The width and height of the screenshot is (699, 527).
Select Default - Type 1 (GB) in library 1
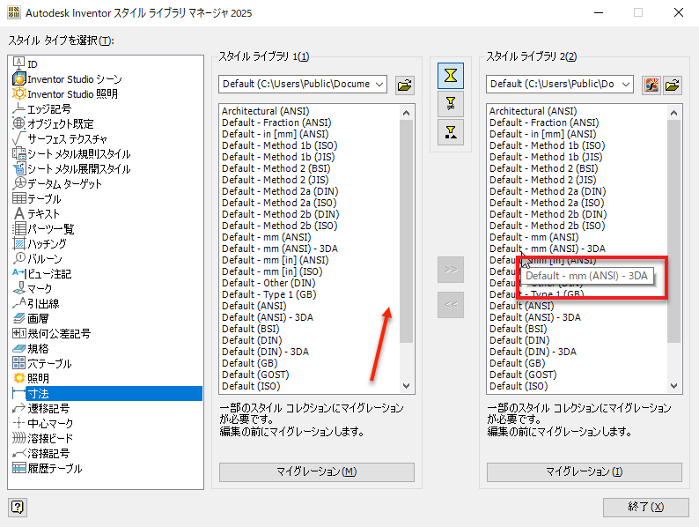point(269,294)
